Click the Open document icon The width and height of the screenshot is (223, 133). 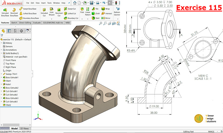pos(85,3)
